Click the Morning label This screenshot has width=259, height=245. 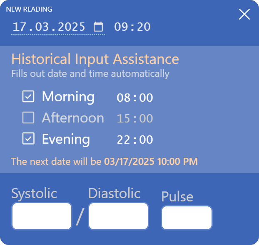[x=68, y=97]
